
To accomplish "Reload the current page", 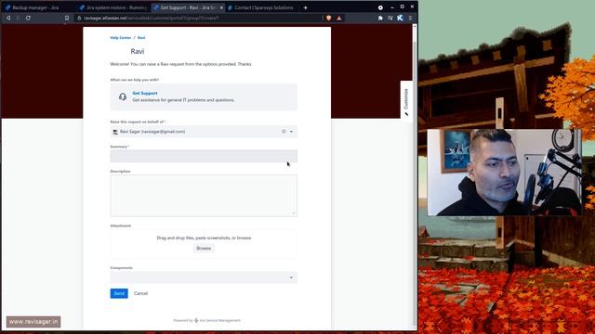I will pos(28,18).
